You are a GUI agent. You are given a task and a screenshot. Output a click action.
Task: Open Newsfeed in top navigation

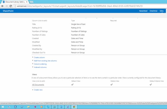[x=143, y=11]
